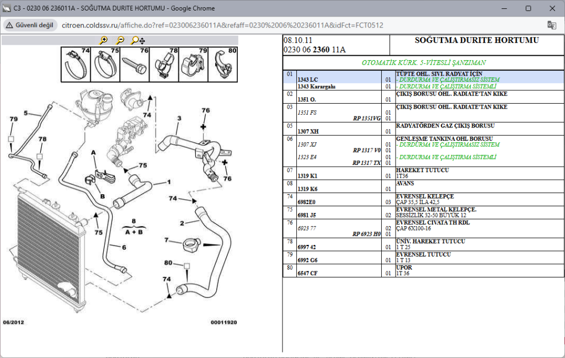The image size is (565, 358).
Task: Click support thumbnail number 80
Action: tap(223, 63)
